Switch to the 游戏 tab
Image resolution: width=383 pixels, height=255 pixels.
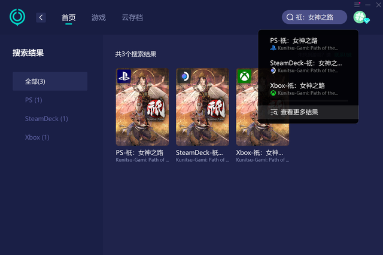point(99,17)
